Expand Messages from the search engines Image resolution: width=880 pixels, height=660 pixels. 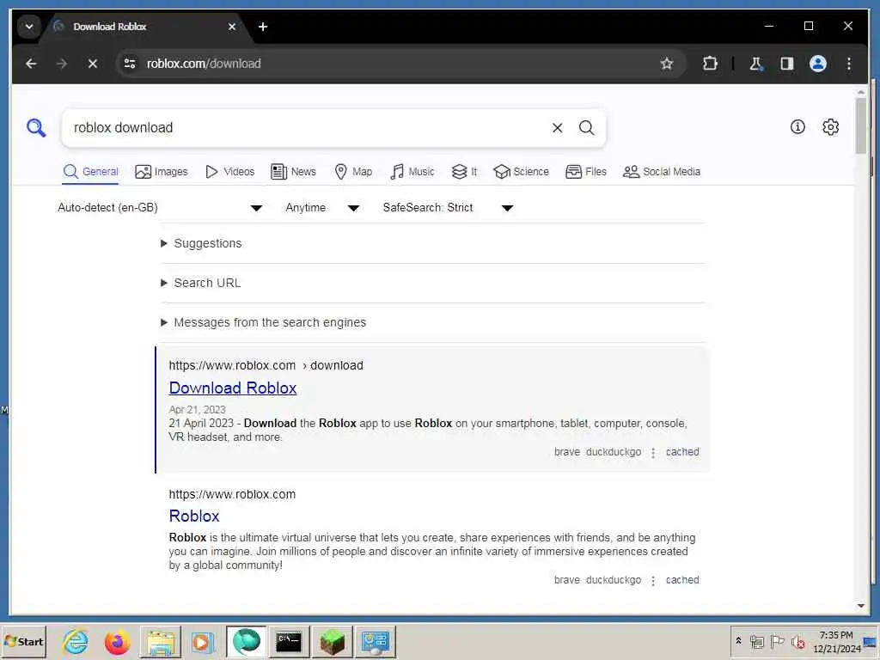(264, 323)
